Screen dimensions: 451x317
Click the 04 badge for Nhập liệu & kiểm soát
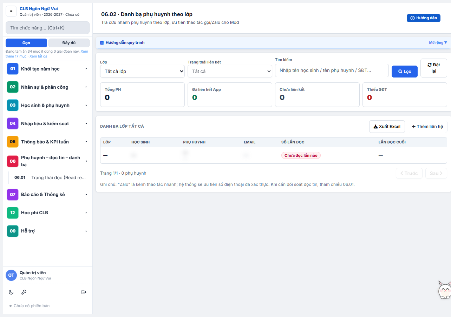click(13, 123)
